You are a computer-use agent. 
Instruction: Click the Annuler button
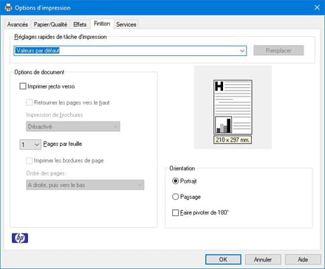[x=263, y=259]
